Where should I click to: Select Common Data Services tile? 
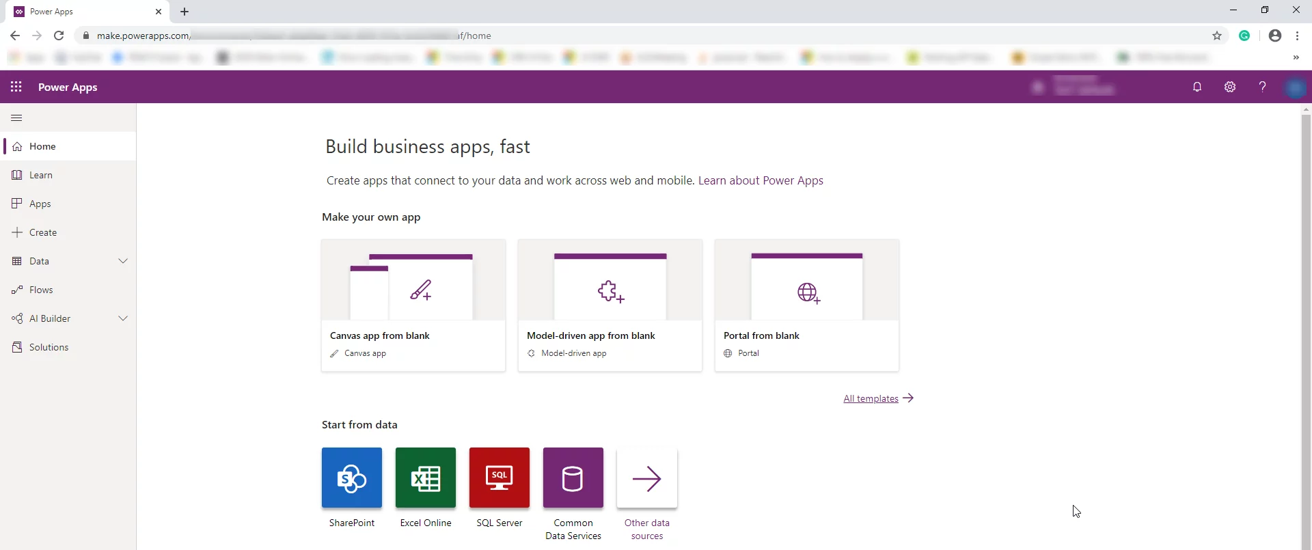573,478
